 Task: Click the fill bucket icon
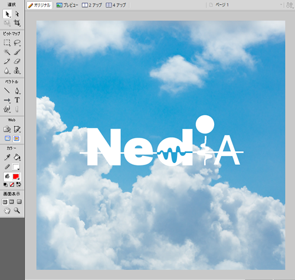point(7,177)
